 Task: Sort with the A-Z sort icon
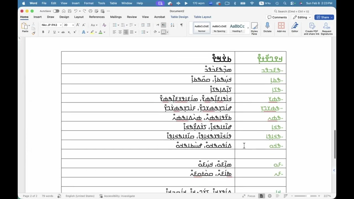click(172, 25)
